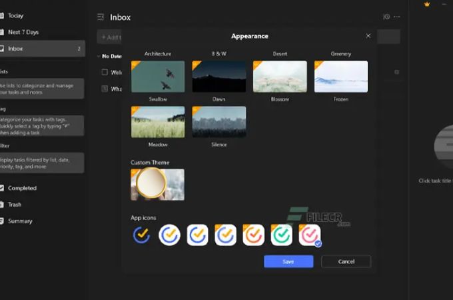453x300 pixels.
Task: Apply the Frozen theme
Action: point(341,77)
